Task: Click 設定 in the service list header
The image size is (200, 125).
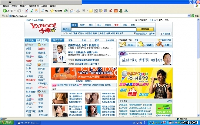Action: tap(39, 40)
